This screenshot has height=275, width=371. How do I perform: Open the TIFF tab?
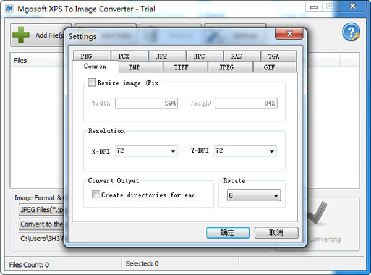pos(185,67)
